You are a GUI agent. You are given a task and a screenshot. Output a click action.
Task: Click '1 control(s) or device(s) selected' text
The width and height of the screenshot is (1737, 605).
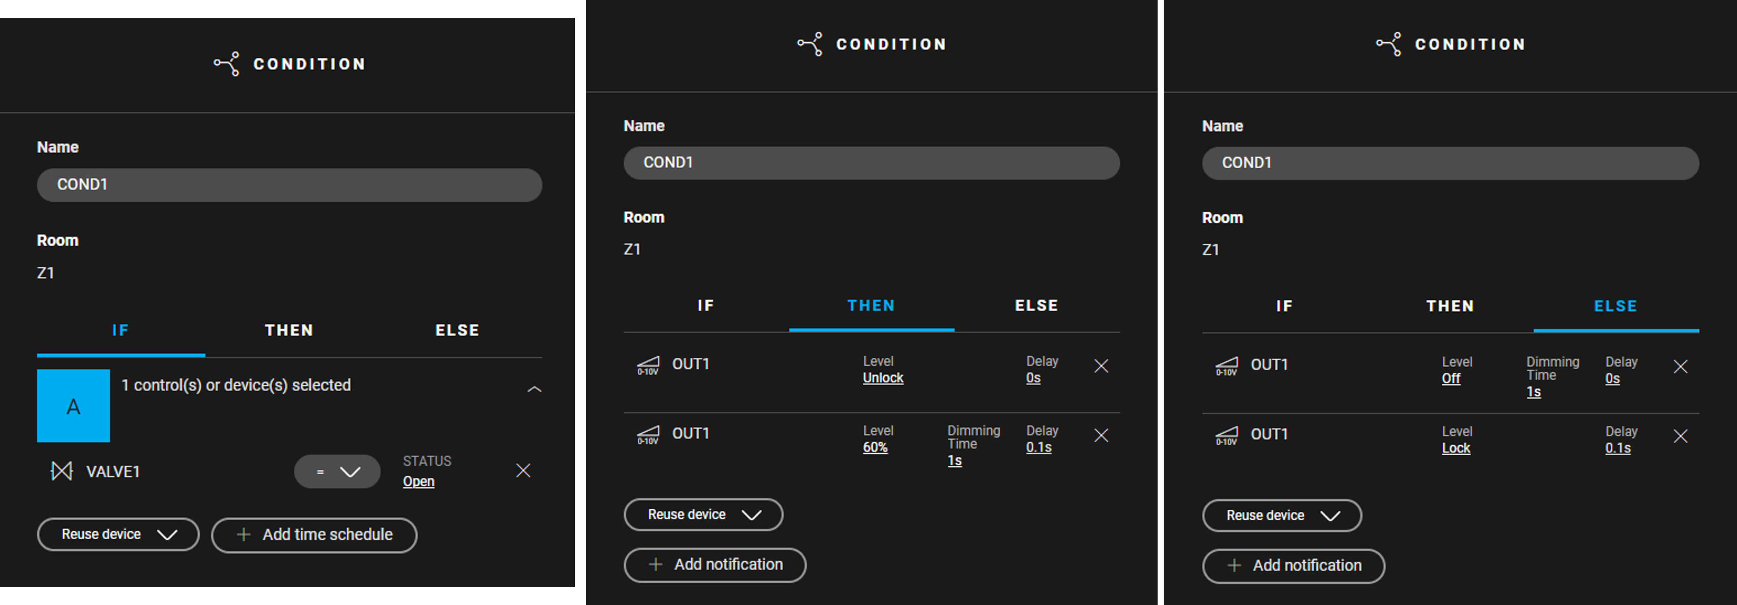click(236, 385)
